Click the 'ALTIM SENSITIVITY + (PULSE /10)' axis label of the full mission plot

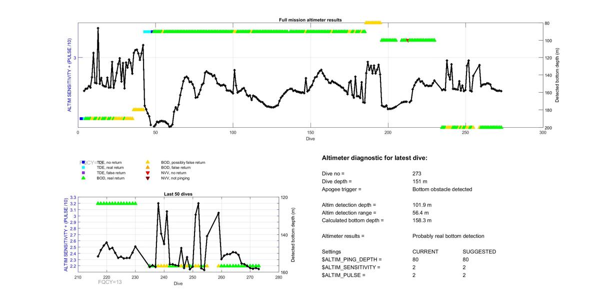pos(70,75)
